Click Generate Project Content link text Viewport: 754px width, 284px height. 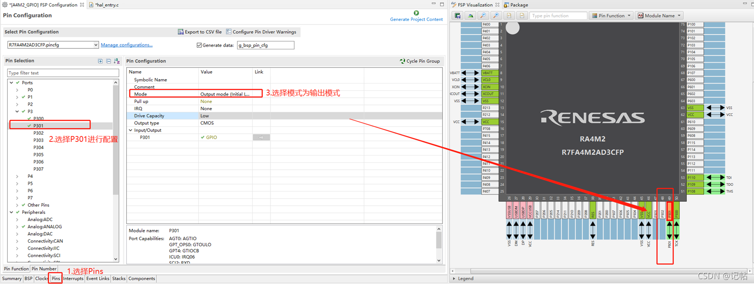click(x=416, y=19)
